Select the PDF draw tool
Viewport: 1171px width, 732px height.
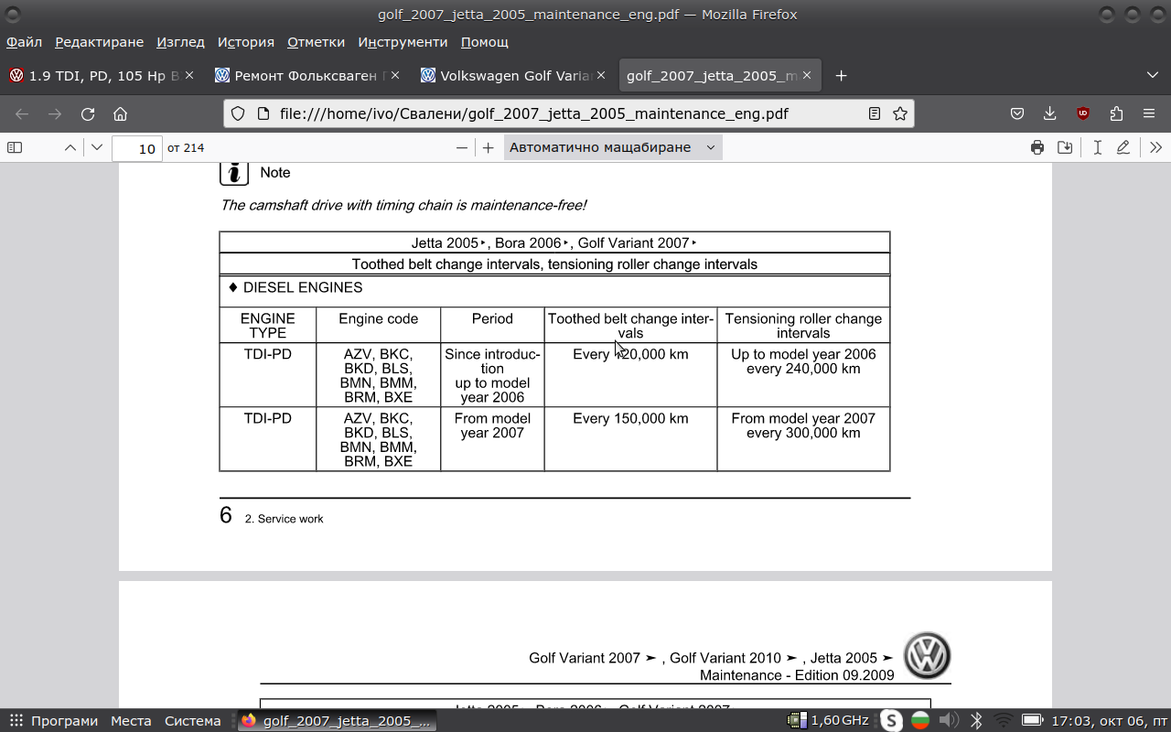tap(1123, 147)
